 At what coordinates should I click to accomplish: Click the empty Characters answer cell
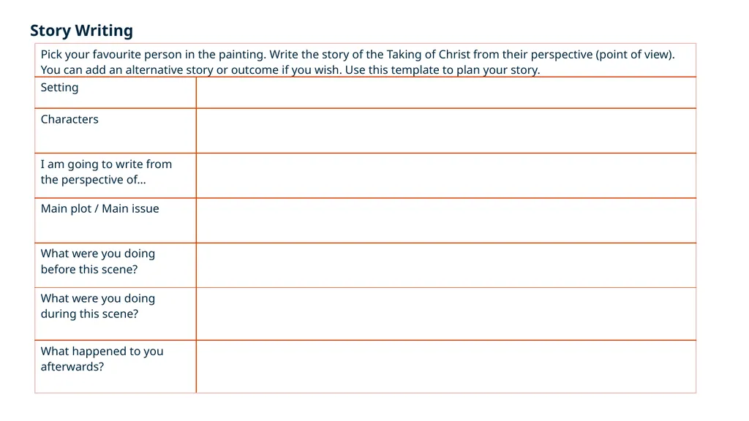(446, 131)
